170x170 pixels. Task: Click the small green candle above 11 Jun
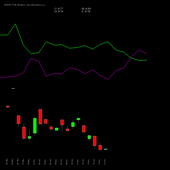coord(79,119)
